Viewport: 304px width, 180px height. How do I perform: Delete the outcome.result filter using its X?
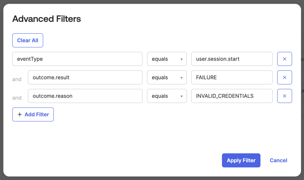click(x=284, y=77)
